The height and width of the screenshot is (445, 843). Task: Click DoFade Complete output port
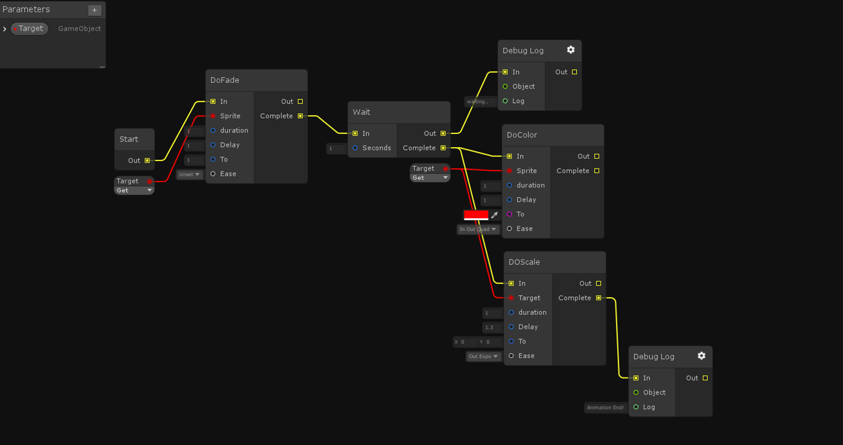300,116
